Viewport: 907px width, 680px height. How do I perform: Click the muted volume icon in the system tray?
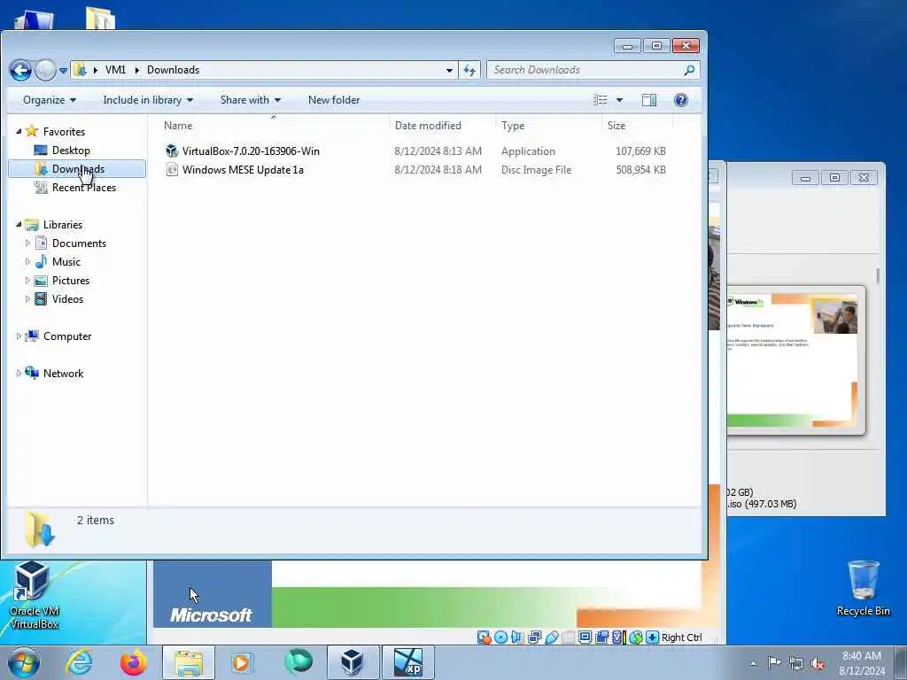click(818, 663)
